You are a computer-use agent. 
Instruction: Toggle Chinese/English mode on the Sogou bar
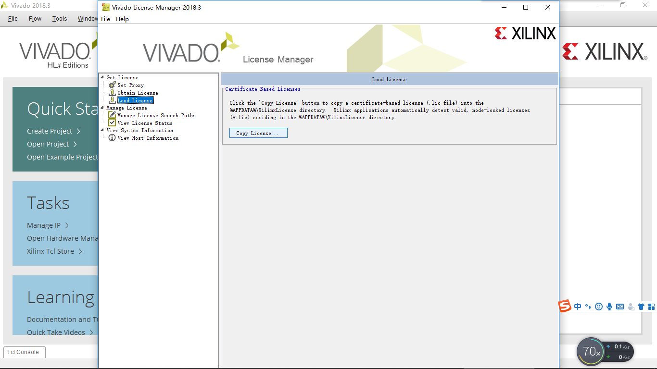[577, 307]
